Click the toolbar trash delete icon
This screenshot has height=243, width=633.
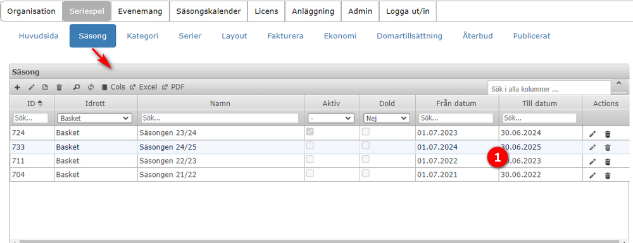click(x=59, y=87)
